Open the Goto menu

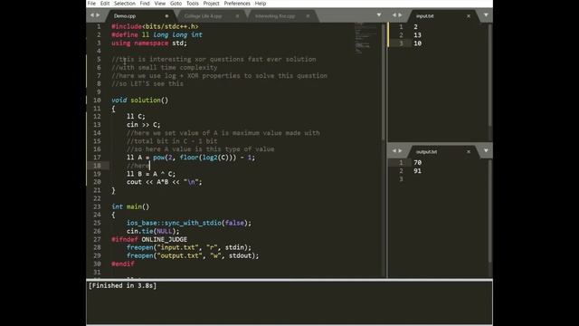(x=176, y=4)
